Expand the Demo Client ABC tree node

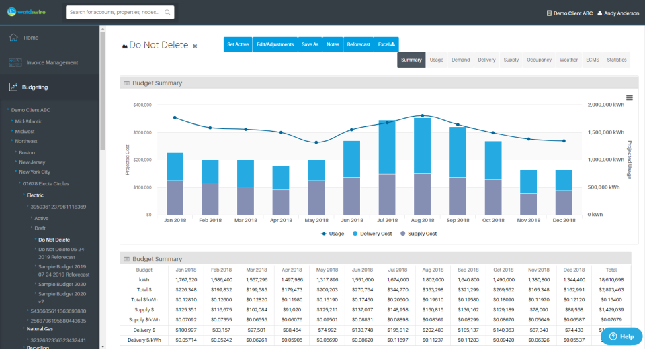[8, 110]
